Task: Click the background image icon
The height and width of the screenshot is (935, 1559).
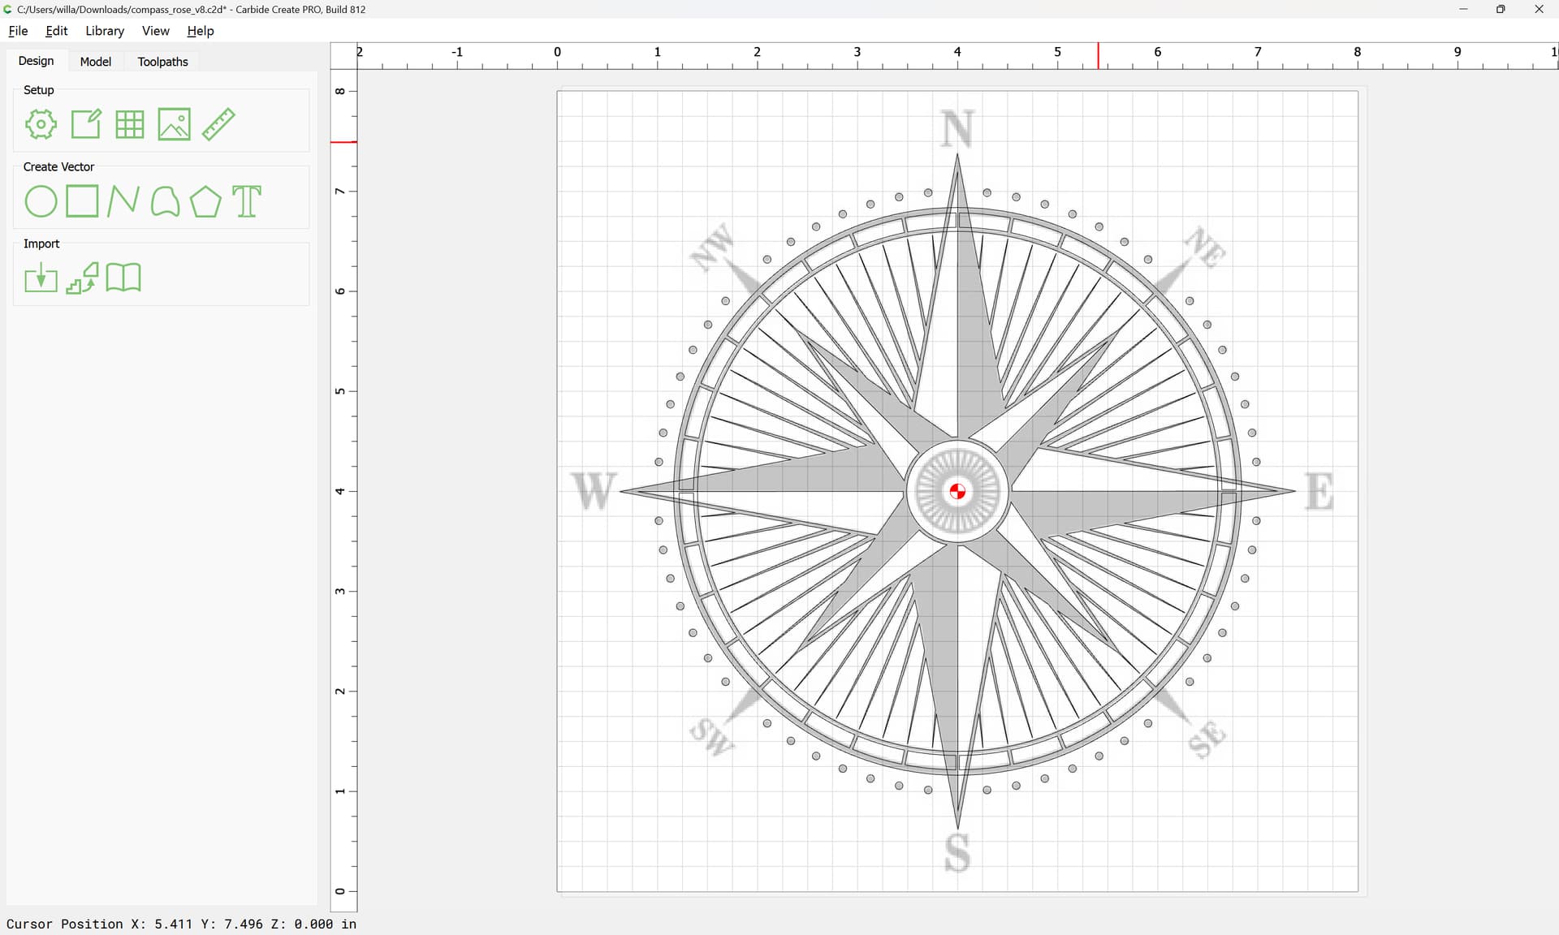Action: click(x=174, y=124)
